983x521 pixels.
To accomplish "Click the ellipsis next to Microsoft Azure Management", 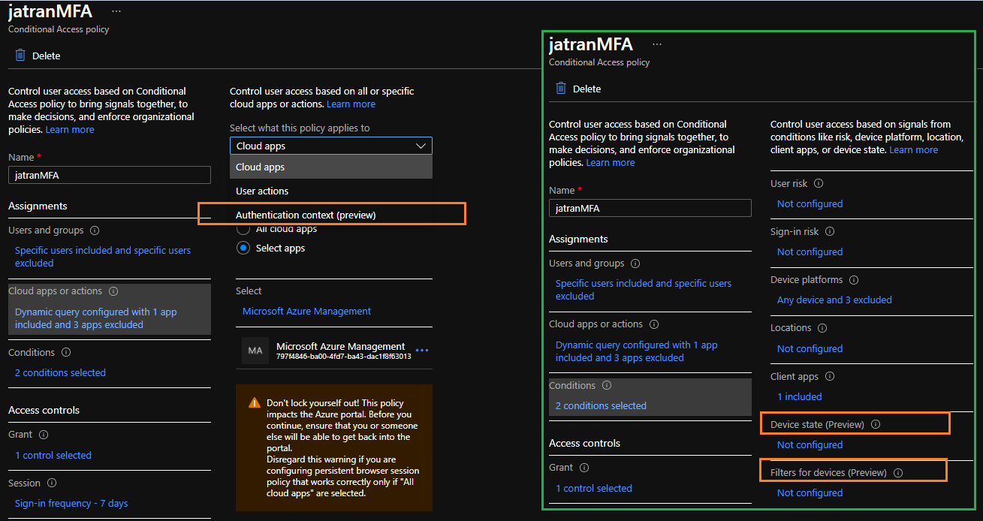I will pos(421,350).
